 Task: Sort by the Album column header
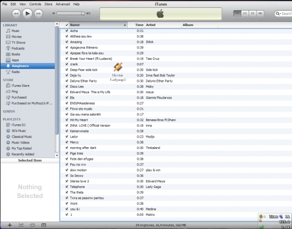pos(200,25)
